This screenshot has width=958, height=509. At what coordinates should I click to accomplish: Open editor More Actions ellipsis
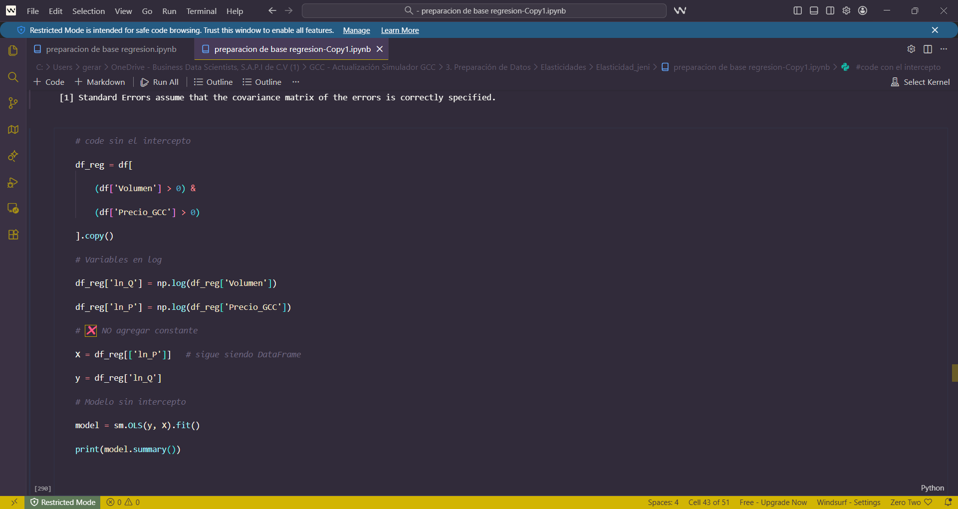pyautogui.click(x=944, y=49)
